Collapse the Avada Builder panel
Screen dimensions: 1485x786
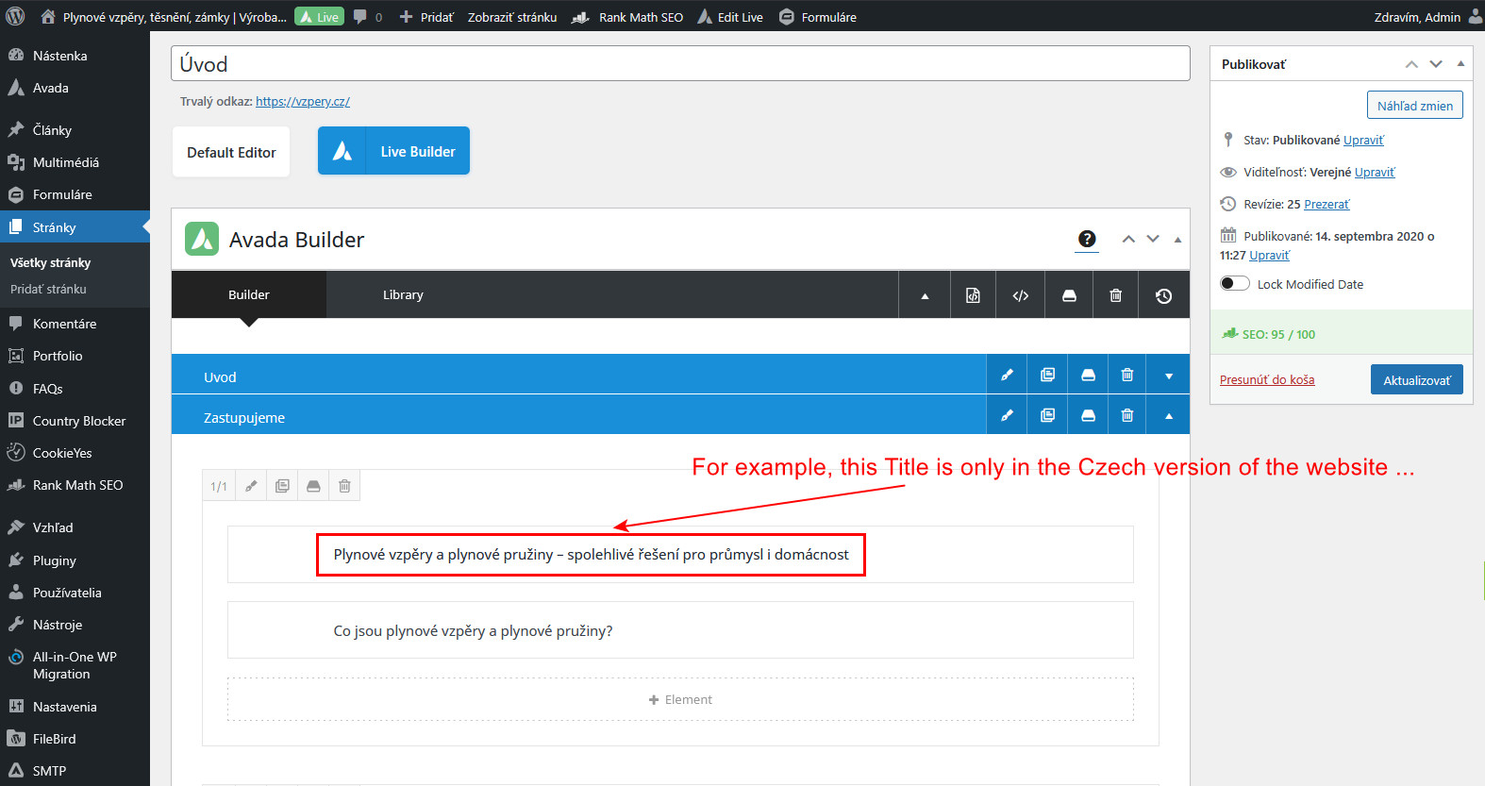pos(1177,239)
